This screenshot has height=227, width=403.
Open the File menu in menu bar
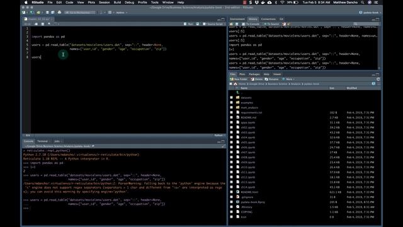[x=50, y=3]
